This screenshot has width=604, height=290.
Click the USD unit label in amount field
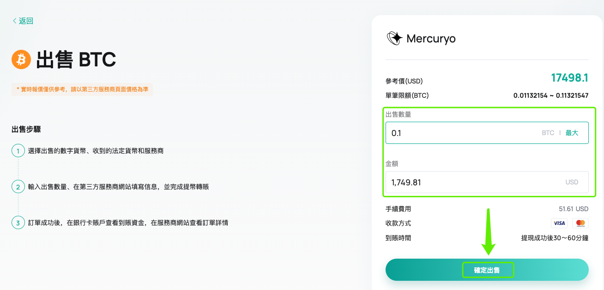572,182
